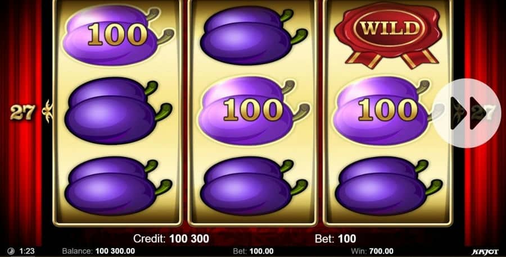Click the Win 700.00 status text
This screenshot has width=506, height=257.
pyautogui.click(x=372, y=251)
